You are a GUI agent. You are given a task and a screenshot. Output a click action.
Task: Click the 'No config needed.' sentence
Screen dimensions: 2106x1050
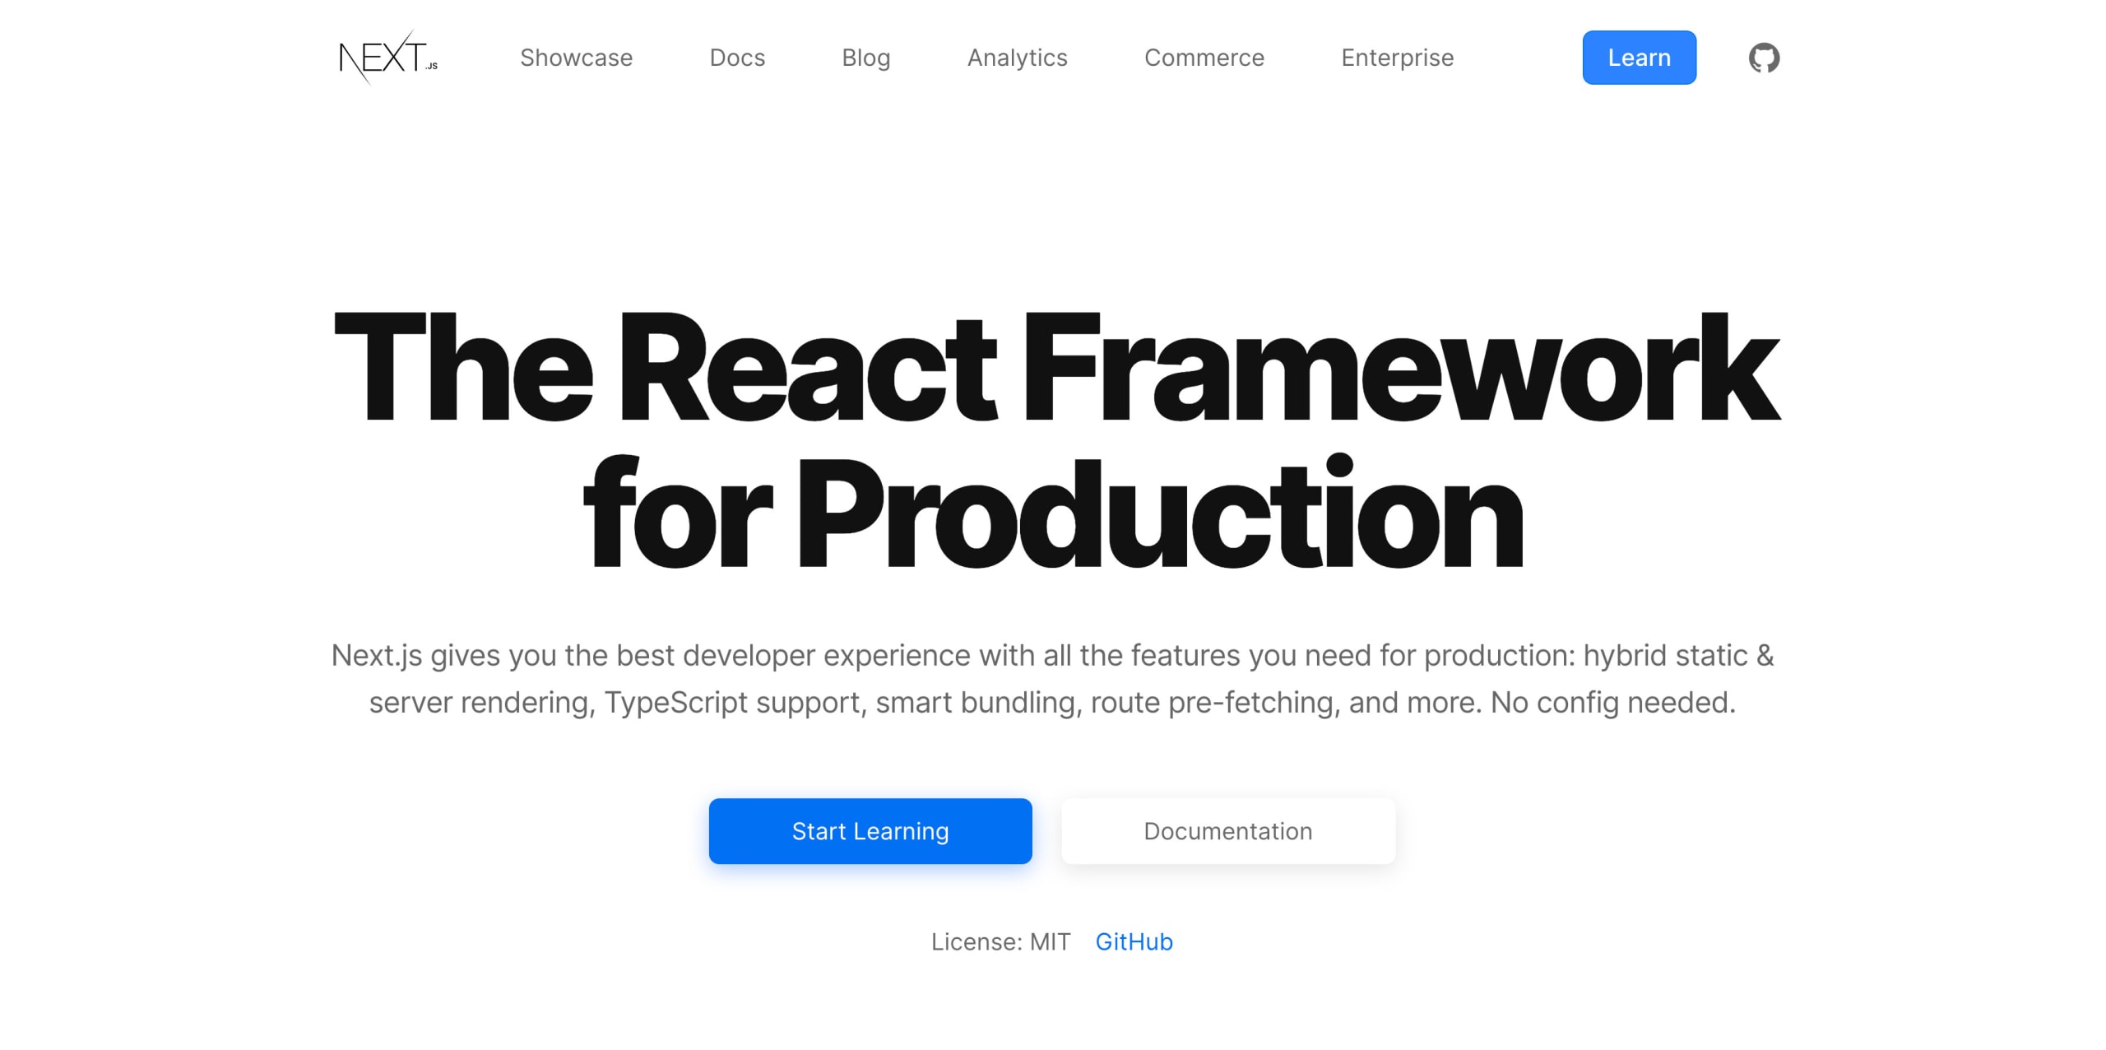click(1612, 703)
